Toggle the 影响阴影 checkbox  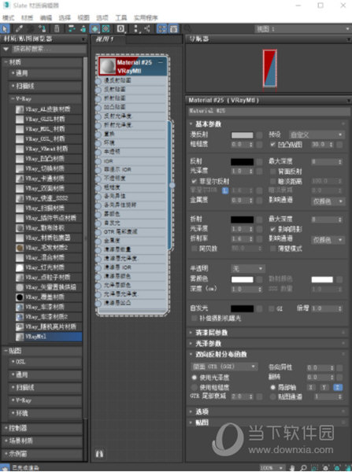click(273, 229)
